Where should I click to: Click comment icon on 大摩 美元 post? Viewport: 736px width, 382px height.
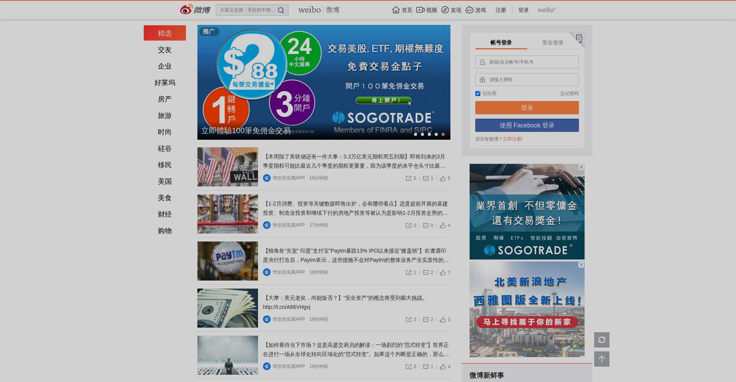426,320
